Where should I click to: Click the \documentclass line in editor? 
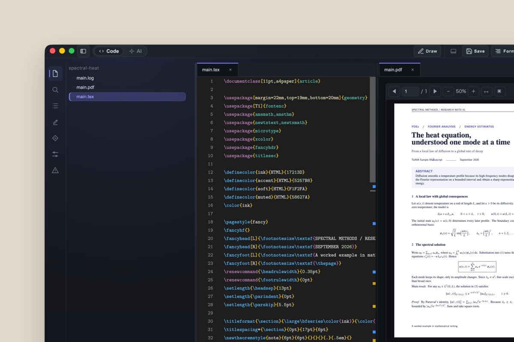[272, 81]
